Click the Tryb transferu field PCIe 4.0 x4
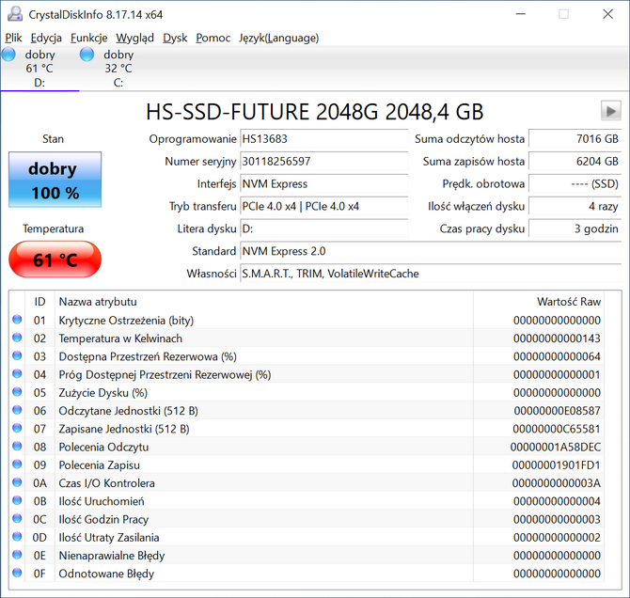This screenshot has width=630, height=598. (324, 207)
